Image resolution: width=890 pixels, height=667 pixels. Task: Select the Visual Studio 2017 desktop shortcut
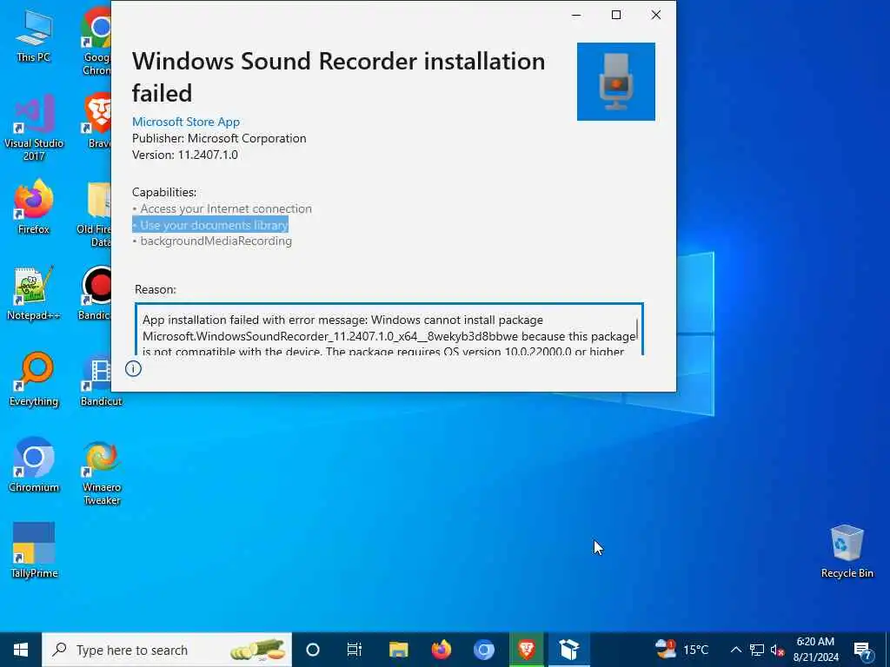[x=34, y=129]
